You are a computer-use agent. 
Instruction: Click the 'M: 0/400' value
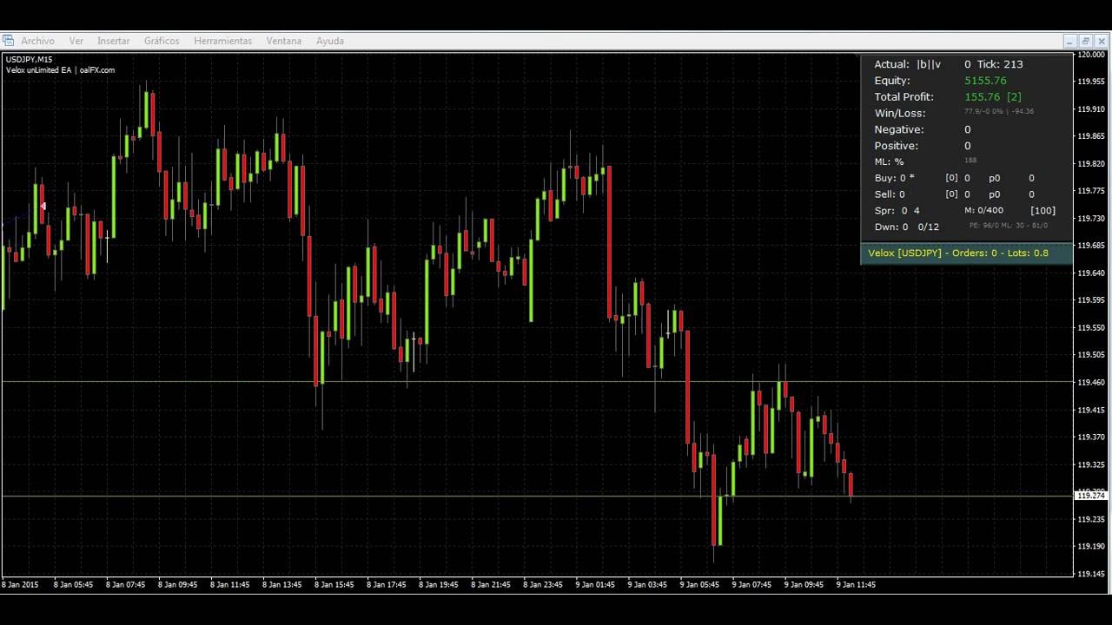coord(983,211)
